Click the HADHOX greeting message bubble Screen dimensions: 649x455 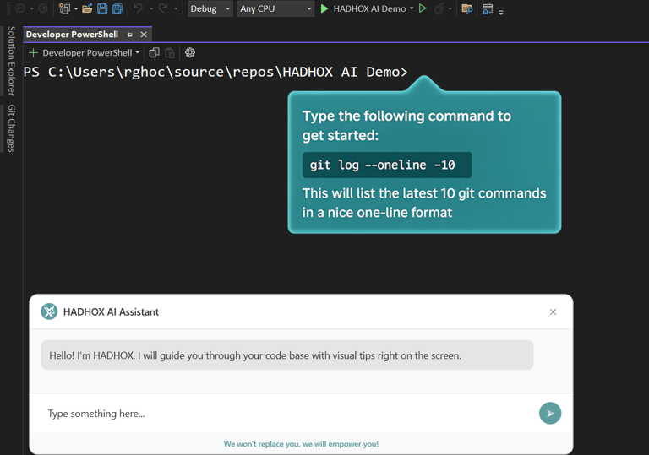(286, 355)
